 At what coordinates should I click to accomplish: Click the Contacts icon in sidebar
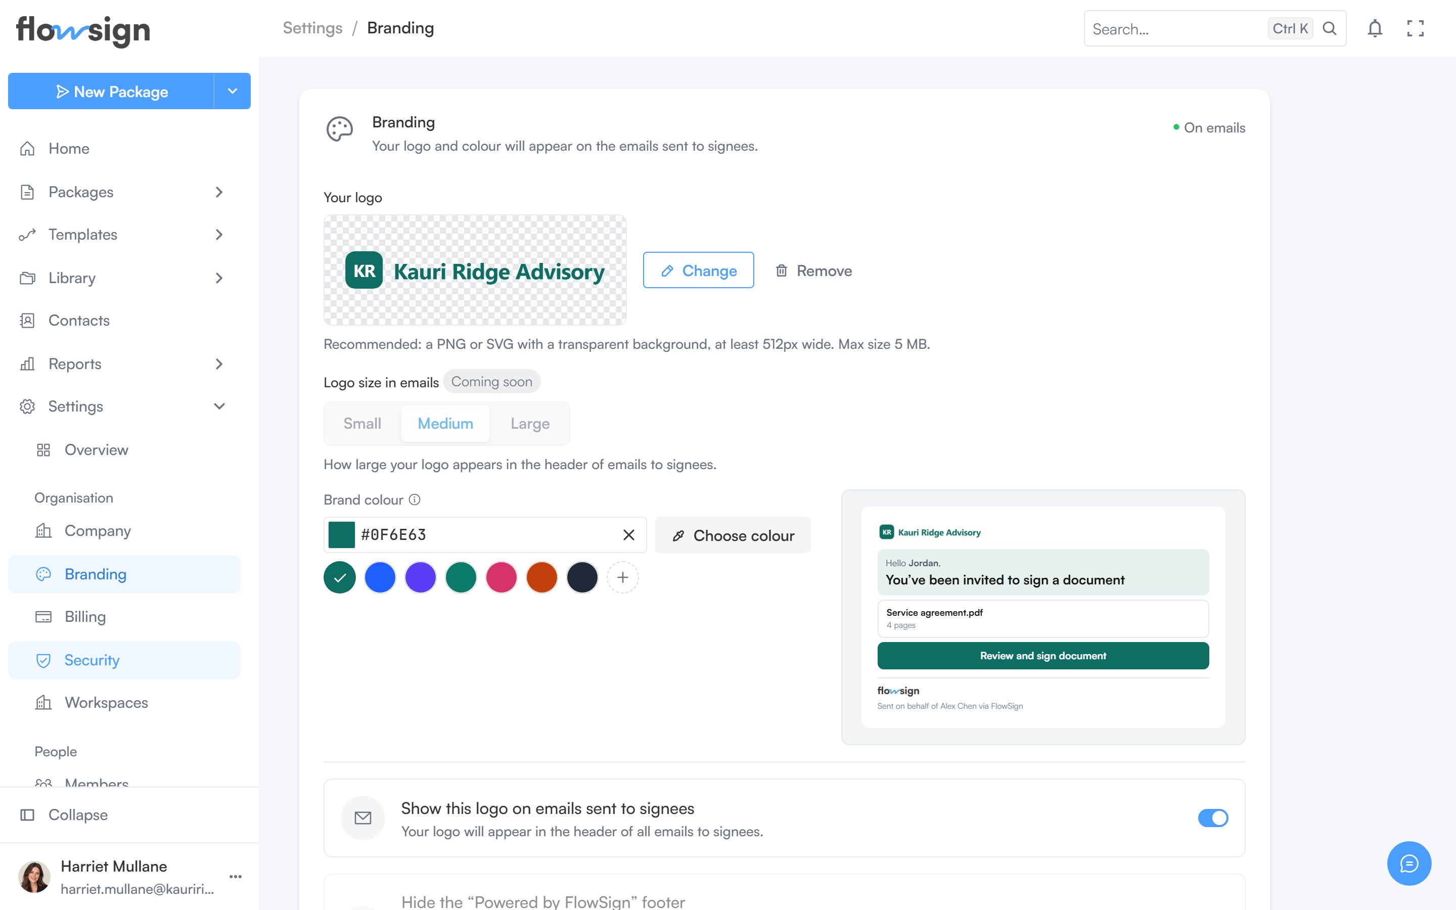[27, 320]
